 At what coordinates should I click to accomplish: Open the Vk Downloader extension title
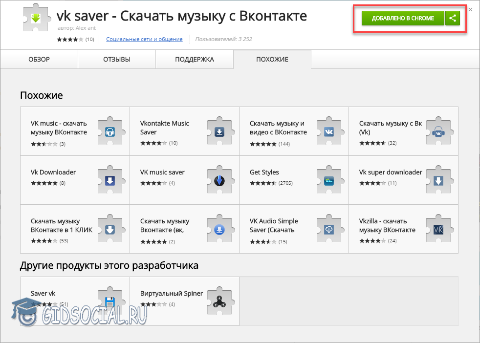[x=53, y=172]
